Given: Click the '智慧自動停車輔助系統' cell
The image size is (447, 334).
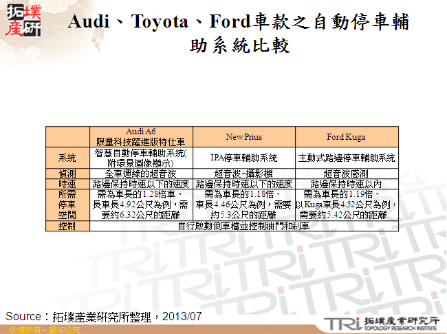Looking at the screenshot, I should coord(141,158).
